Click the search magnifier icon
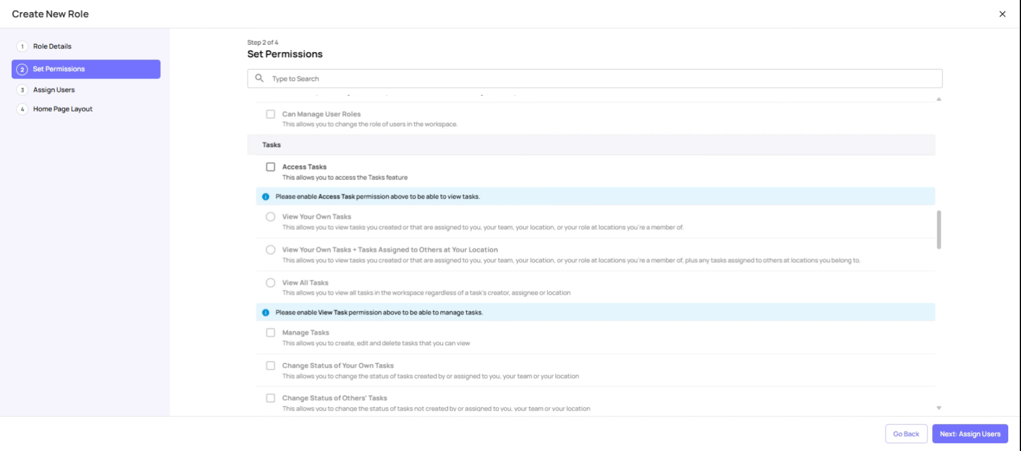The height and width of the screenshot is (451, 1021). coord(260,78)
